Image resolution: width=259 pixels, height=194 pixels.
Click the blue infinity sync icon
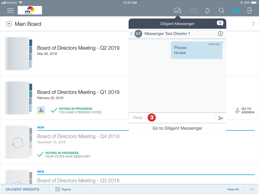tap(236, 11)
